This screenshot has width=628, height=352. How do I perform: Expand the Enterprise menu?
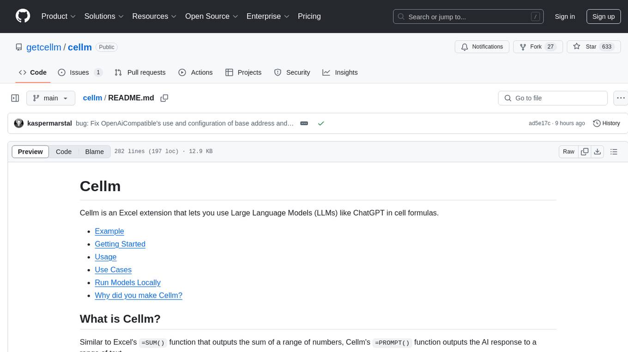[268, 16]
